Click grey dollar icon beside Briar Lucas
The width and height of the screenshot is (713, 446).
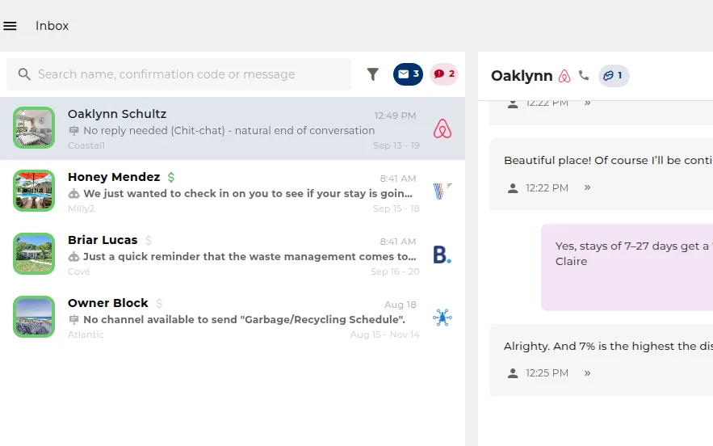pyautogui.click(x=149, y=240)
